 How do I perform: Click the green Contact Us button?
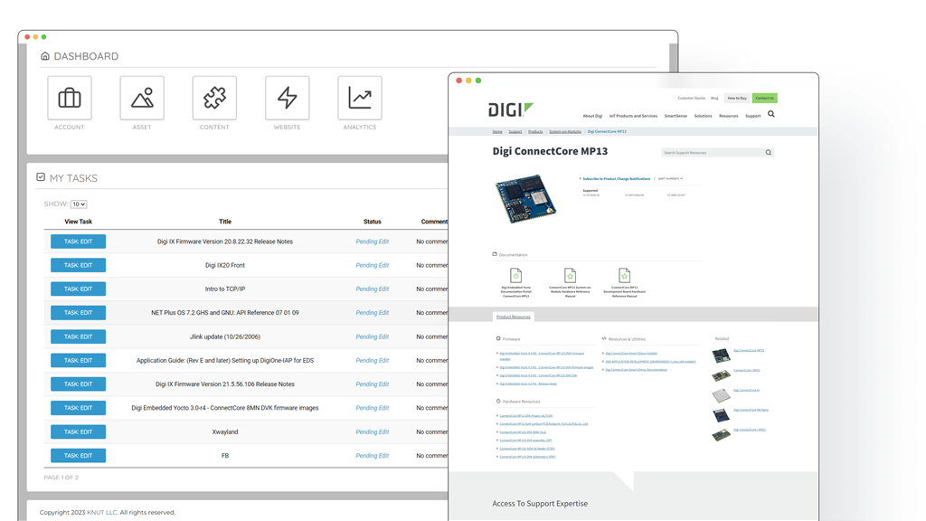[764, 98]
